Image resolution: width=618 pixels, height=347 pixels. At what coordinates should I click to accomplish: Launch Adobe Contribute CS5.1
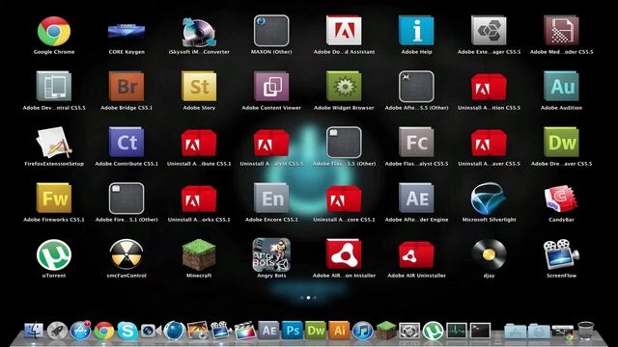(x=126, y=142)
